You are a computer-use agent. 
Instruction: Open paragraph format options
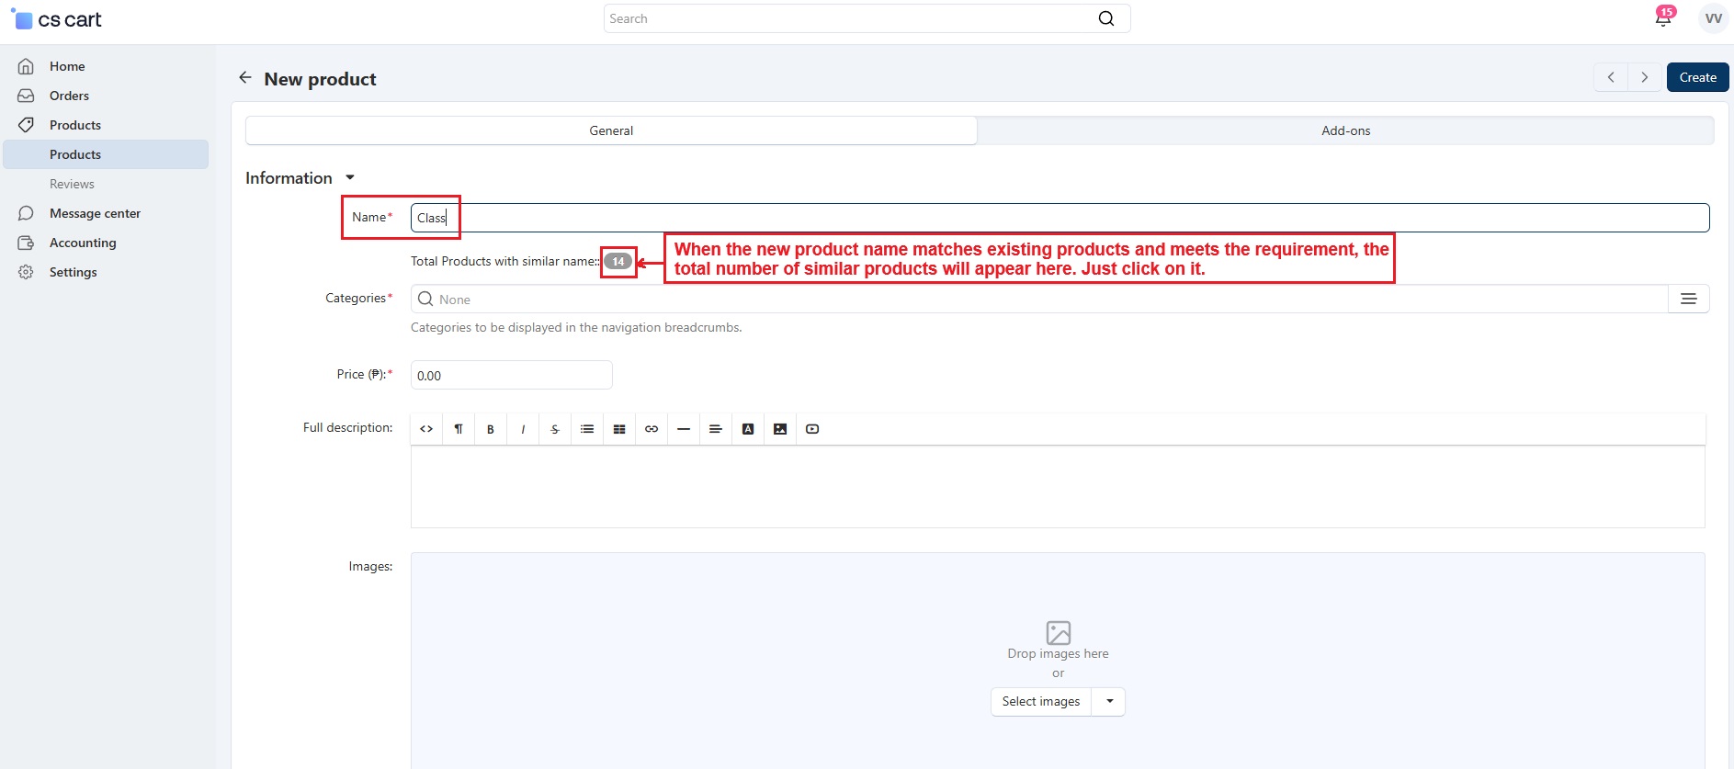click(x=459, y=429)
